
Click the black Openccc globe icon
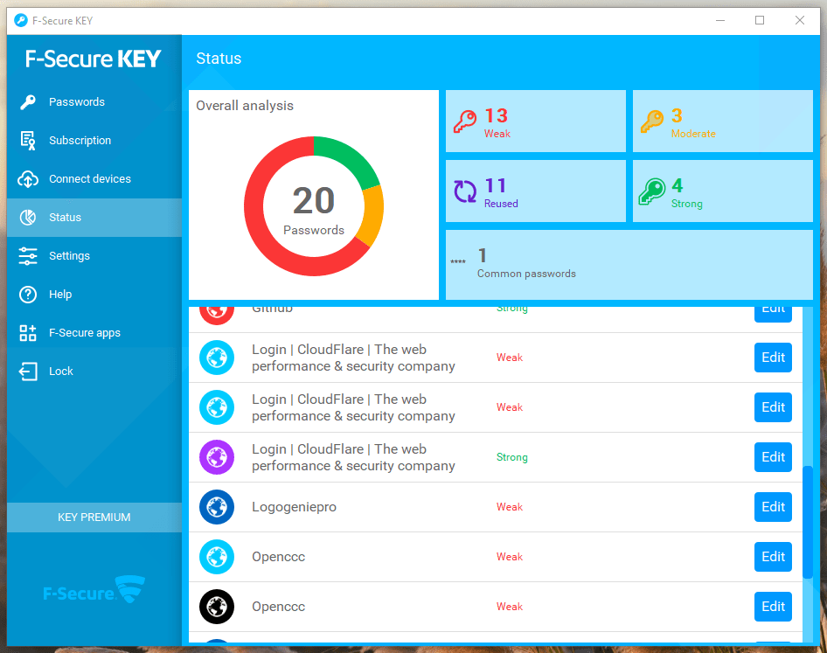click(217, 607)
